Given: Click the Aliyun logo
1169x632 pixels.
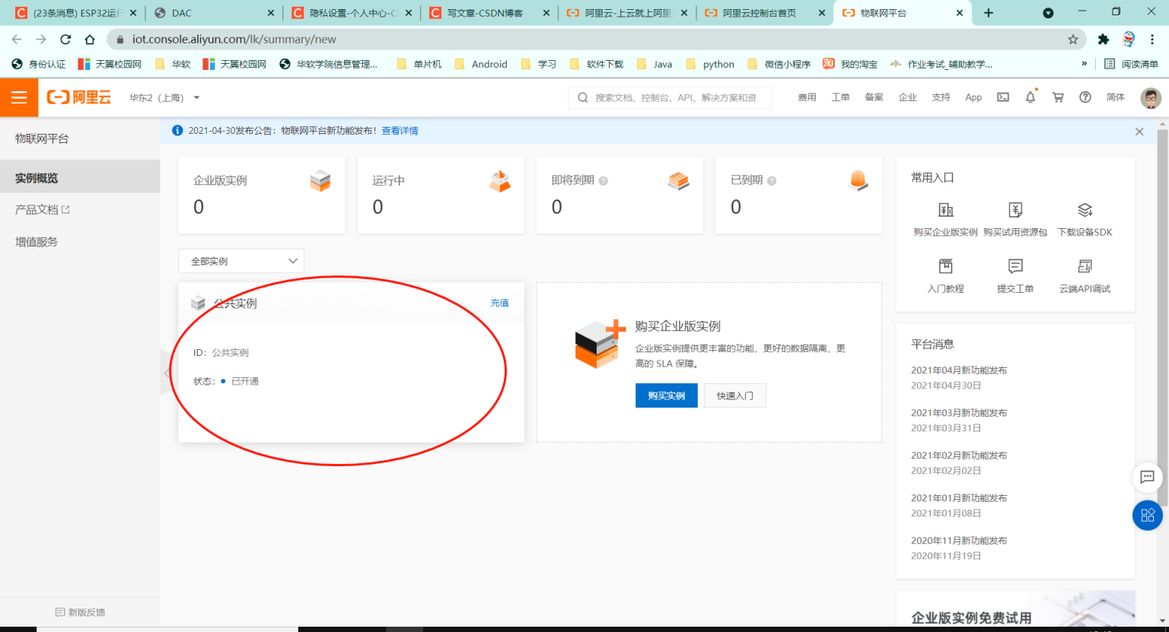Looking at the screenshot, I should (79, 97).
